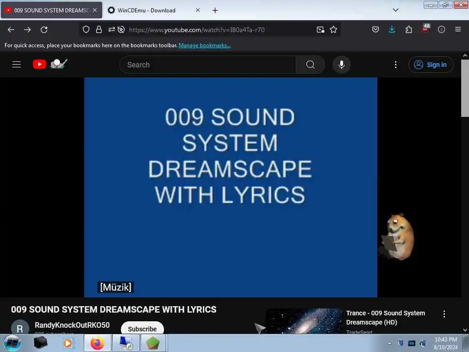This screenshot has width=469, height=352.
Task: Open the list all tabs dropdown
Action: pos(395,10)
